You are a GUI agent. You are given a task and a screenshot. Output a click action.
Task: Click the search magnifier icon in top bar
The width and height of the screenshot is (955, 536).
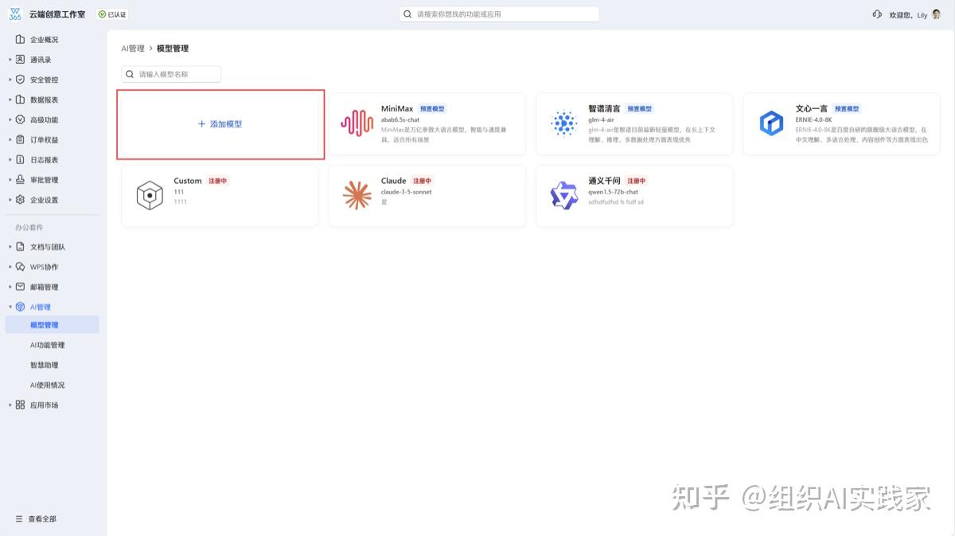click(408, 14)
